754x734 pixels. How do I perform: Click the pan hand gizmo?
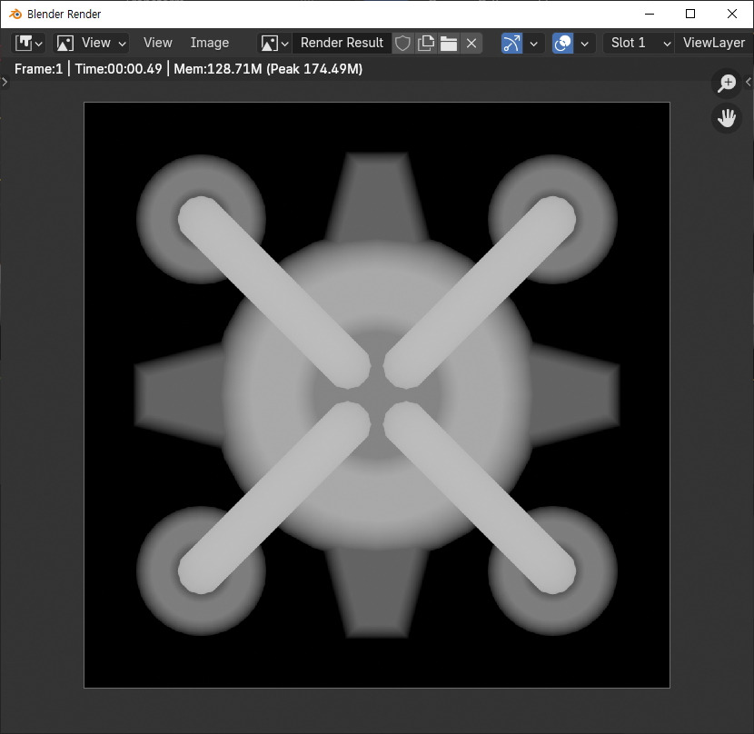tap(727, 118)
